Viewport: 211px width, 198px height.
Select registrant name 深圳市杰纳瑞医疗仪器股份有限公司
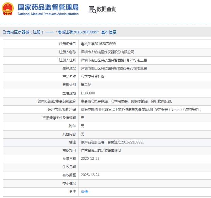pyautogui.click(x=107, y=52)
